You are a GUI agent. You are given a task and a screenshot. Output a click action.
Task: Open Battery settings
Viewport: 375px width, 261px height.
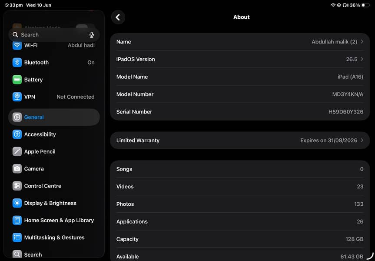(x=54, y=80)
